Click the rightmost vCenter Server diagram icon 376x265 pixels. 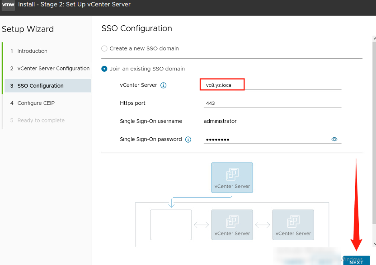tap(293, 225)
